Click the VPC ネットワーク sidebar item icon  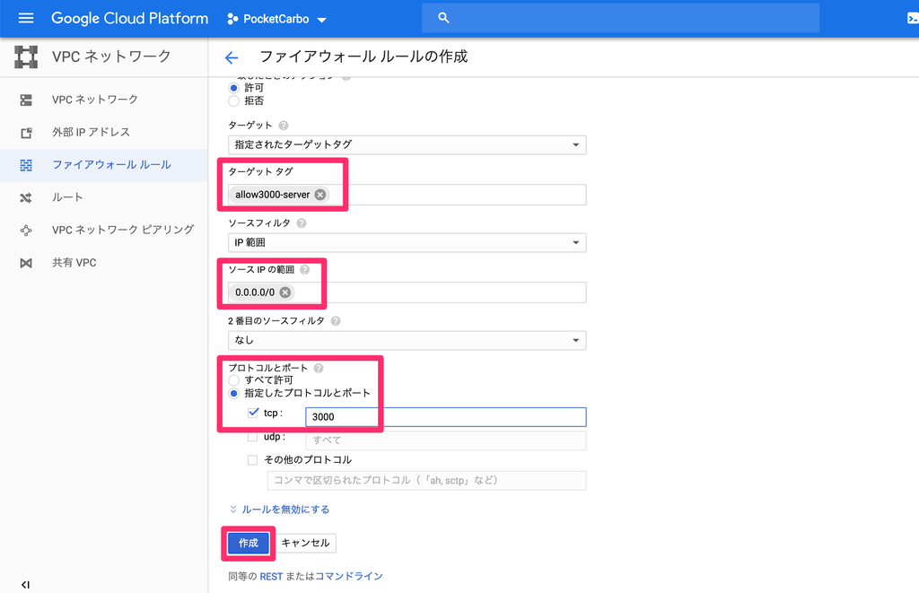click(x=26, y=100)
